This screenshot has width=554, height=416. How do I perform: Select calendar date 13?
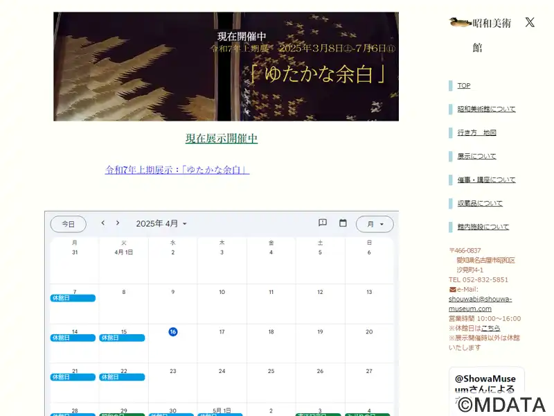(369, 292)
